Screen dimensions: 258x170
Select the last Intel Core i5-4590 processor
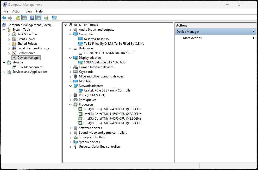(x=112, y=123)
